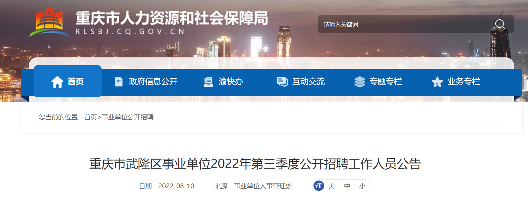This screenshot has width=528, height=197.
Task: Click the 渝快办 stamp icon
Action: tap(208, 82)
